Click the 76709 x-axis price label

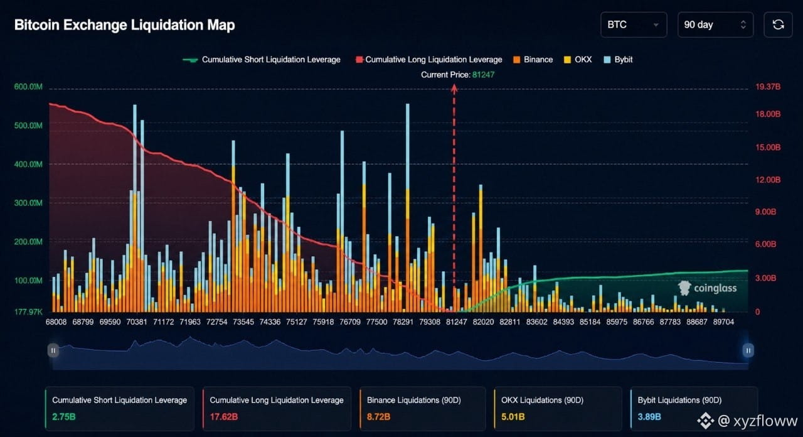[x=350, y=321]
